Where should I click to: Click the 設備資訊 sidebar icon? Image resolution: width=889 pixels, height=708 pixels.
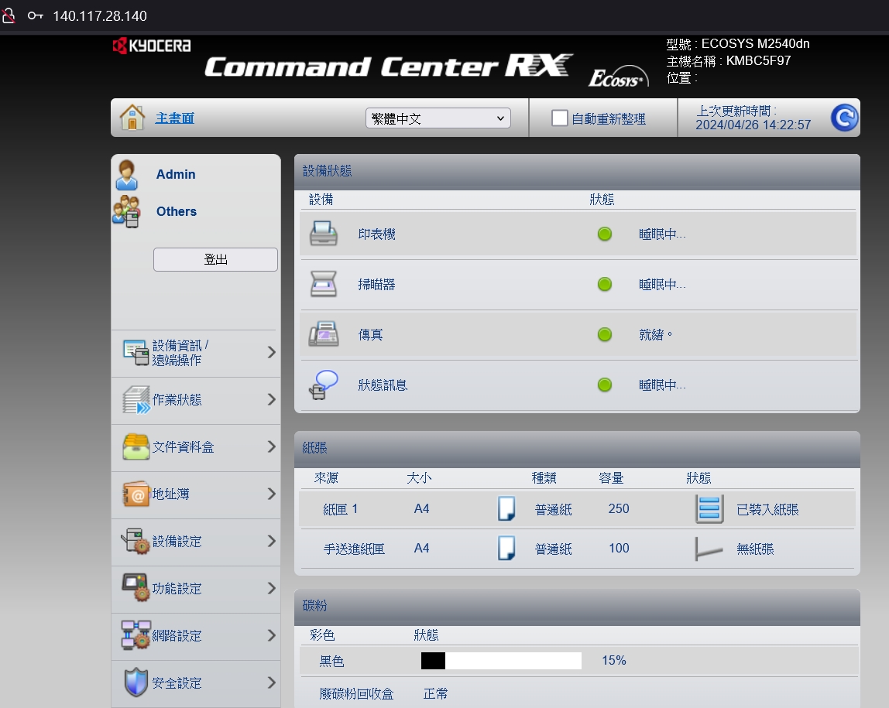136,352
